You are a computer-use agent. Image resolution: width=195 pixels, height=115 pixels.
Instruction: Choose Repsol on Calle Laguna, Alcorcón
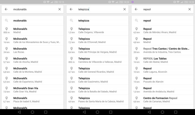pyautogui.click(x=162, y=70)
